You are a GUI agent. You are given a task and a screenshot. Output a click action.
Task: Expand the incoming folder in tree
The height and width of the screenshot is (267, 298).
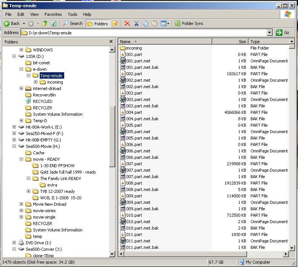(x=36, y=82)
